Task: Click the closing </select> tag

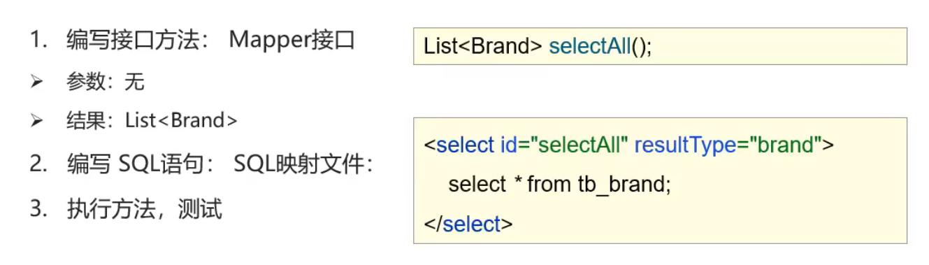Action: (x=468, y=225)
